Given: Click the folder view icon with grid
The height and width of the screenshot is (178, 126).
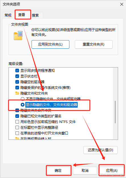Looking at the screenshot, I should (18, 35).
